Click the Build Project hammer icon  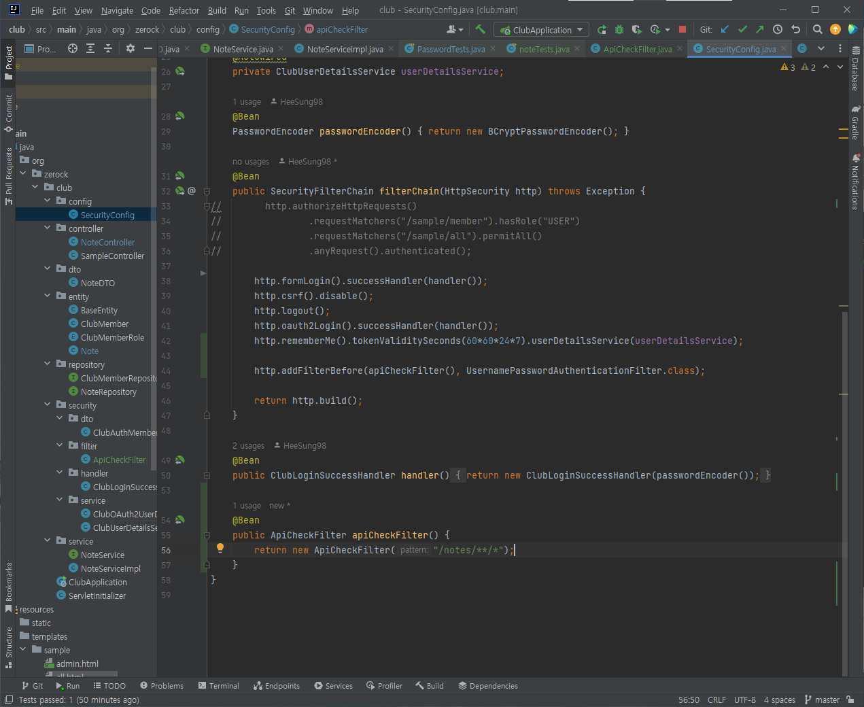point(481,29)
